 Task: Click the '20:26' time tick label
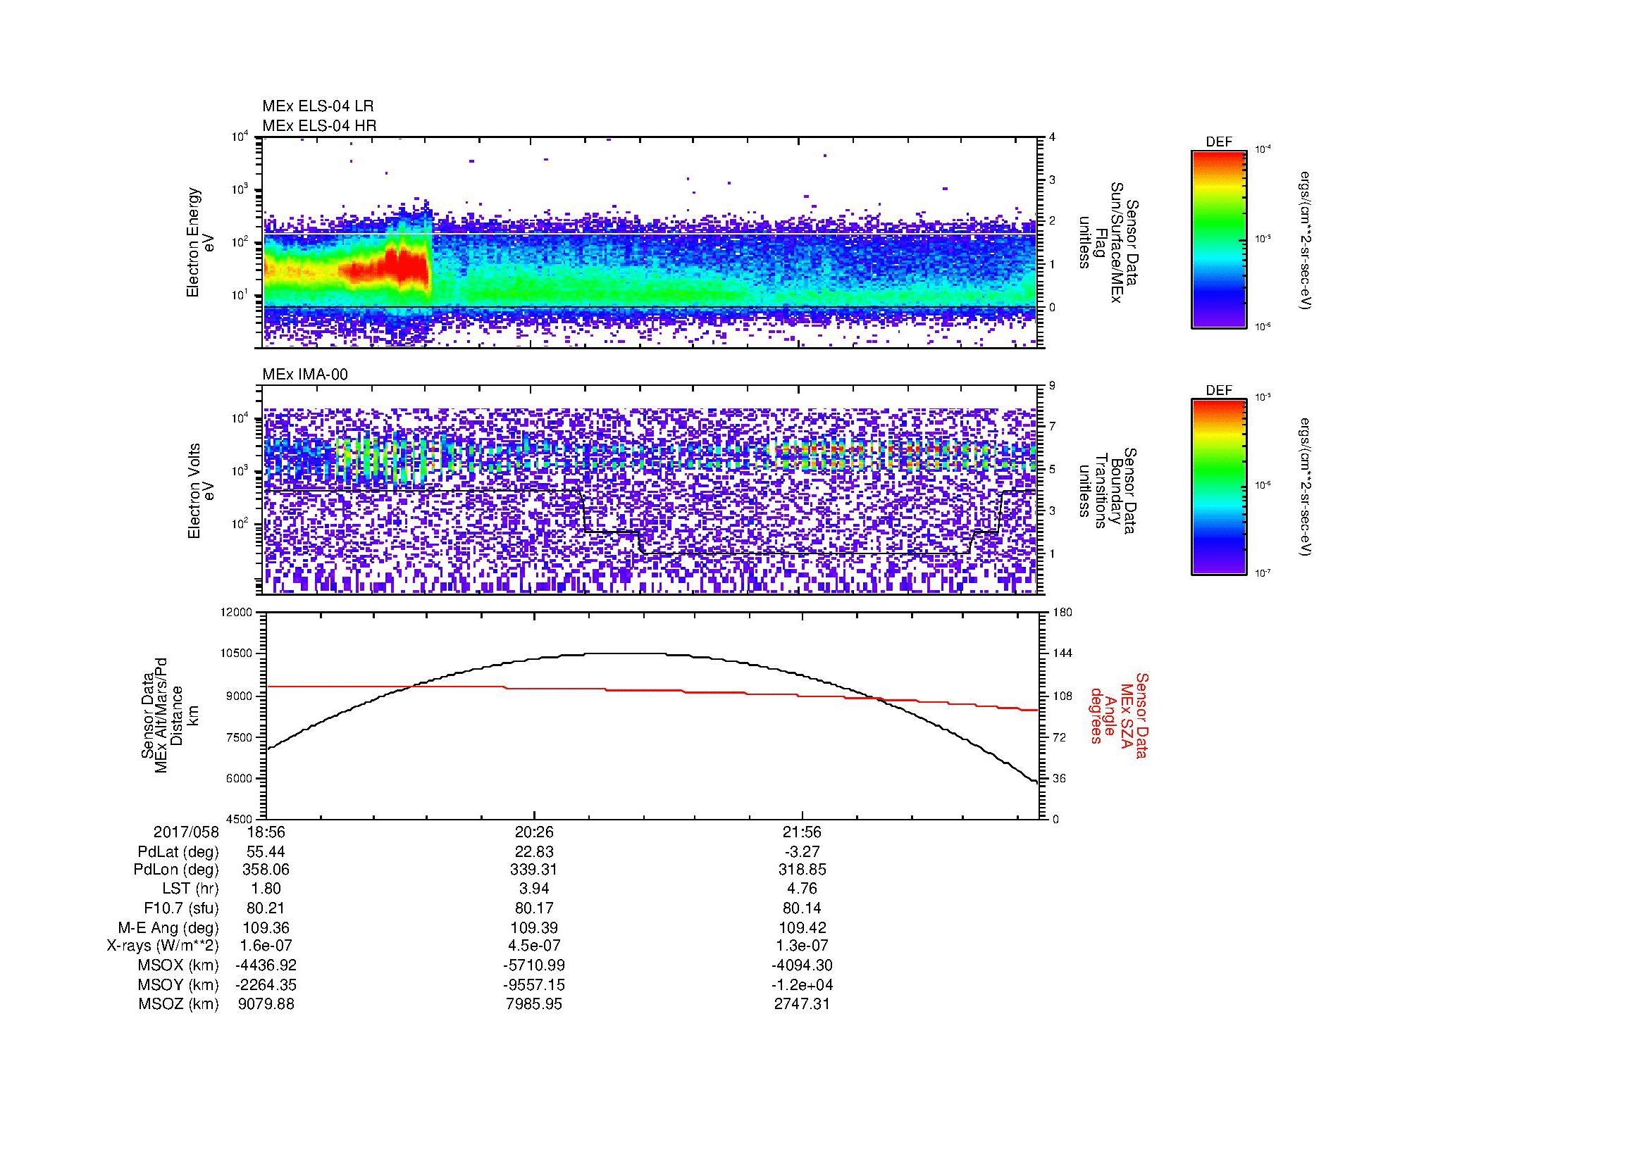coord(534,832)
